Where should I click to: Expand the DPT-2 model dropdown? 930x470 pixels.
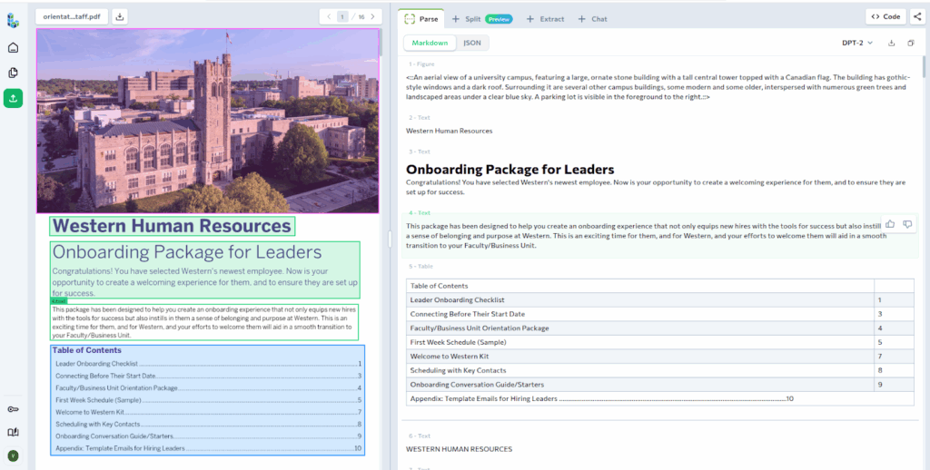(857, 43)
